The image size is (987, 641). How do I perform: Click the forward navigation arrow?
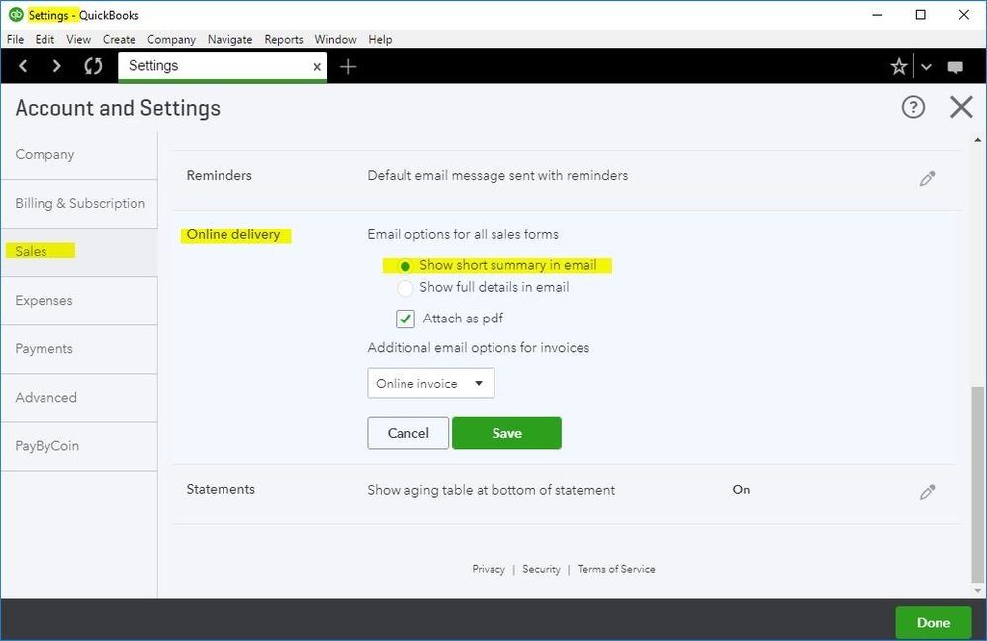56,66
